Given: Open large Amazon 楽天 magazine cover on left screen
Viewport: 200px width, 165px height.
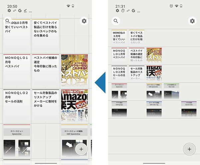Looking at the screenshot, I should click(74, 106).
